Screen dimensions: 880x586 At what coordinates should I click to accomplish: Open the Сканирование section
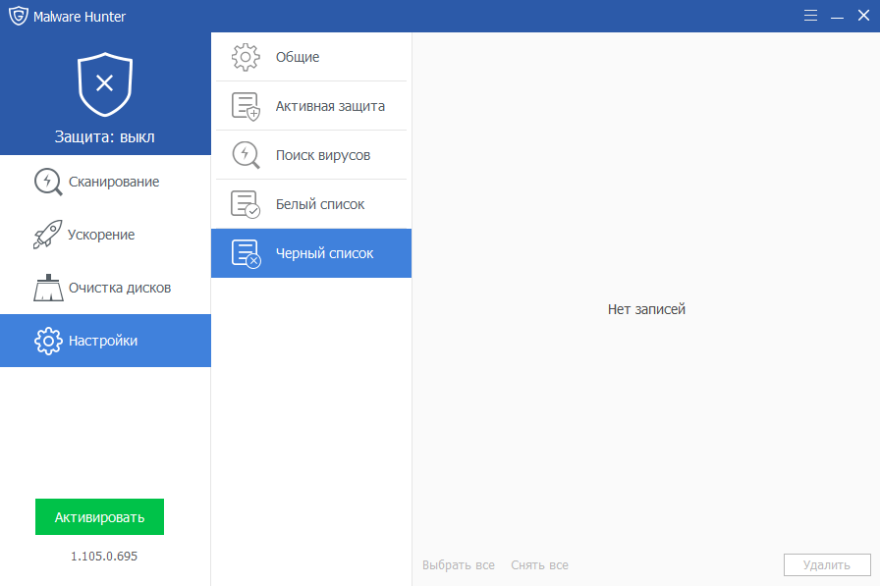click(105, 182)
